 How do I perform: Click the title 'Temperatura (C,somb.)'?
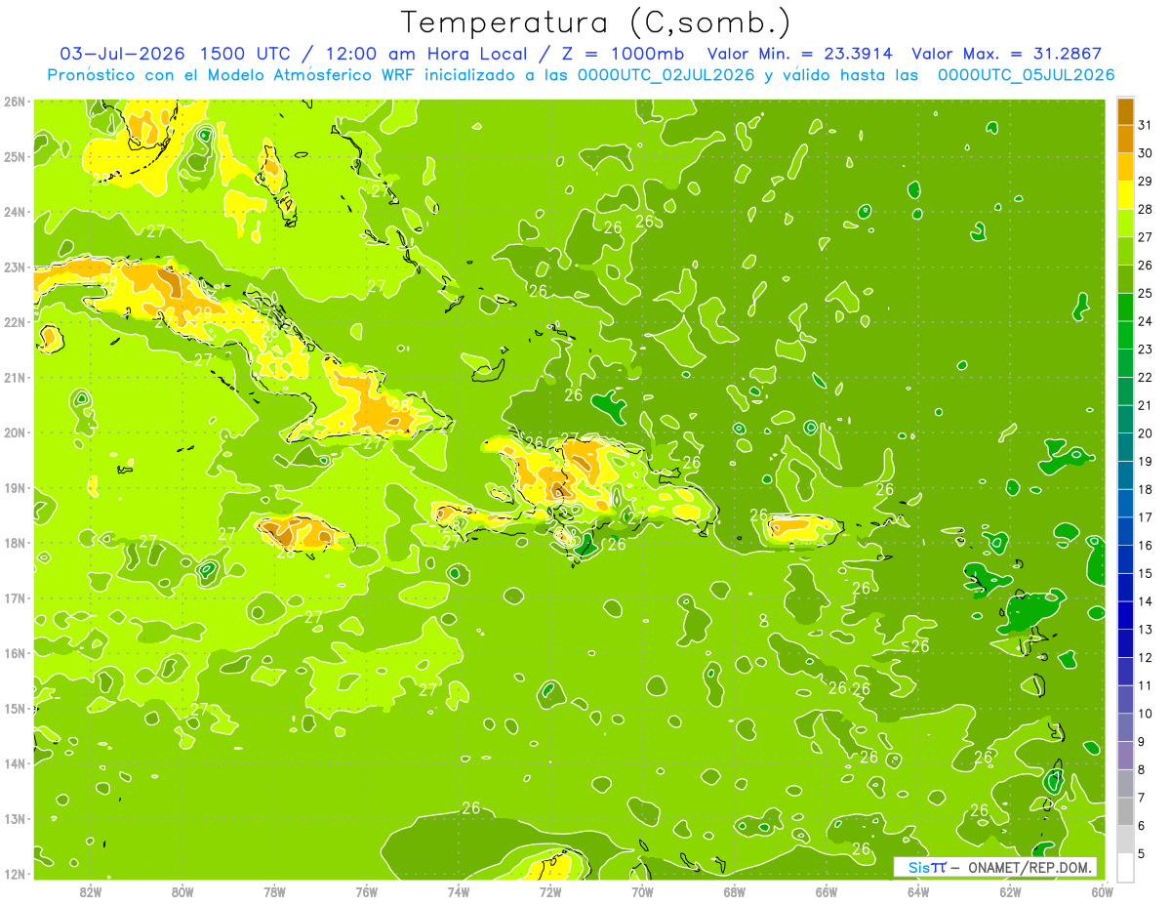[596, 22]
